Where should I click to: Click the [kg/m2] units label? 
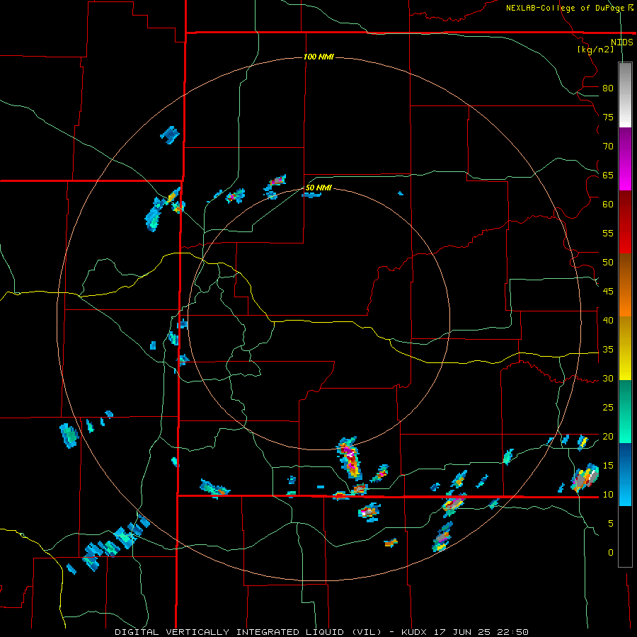click(595, 50)
